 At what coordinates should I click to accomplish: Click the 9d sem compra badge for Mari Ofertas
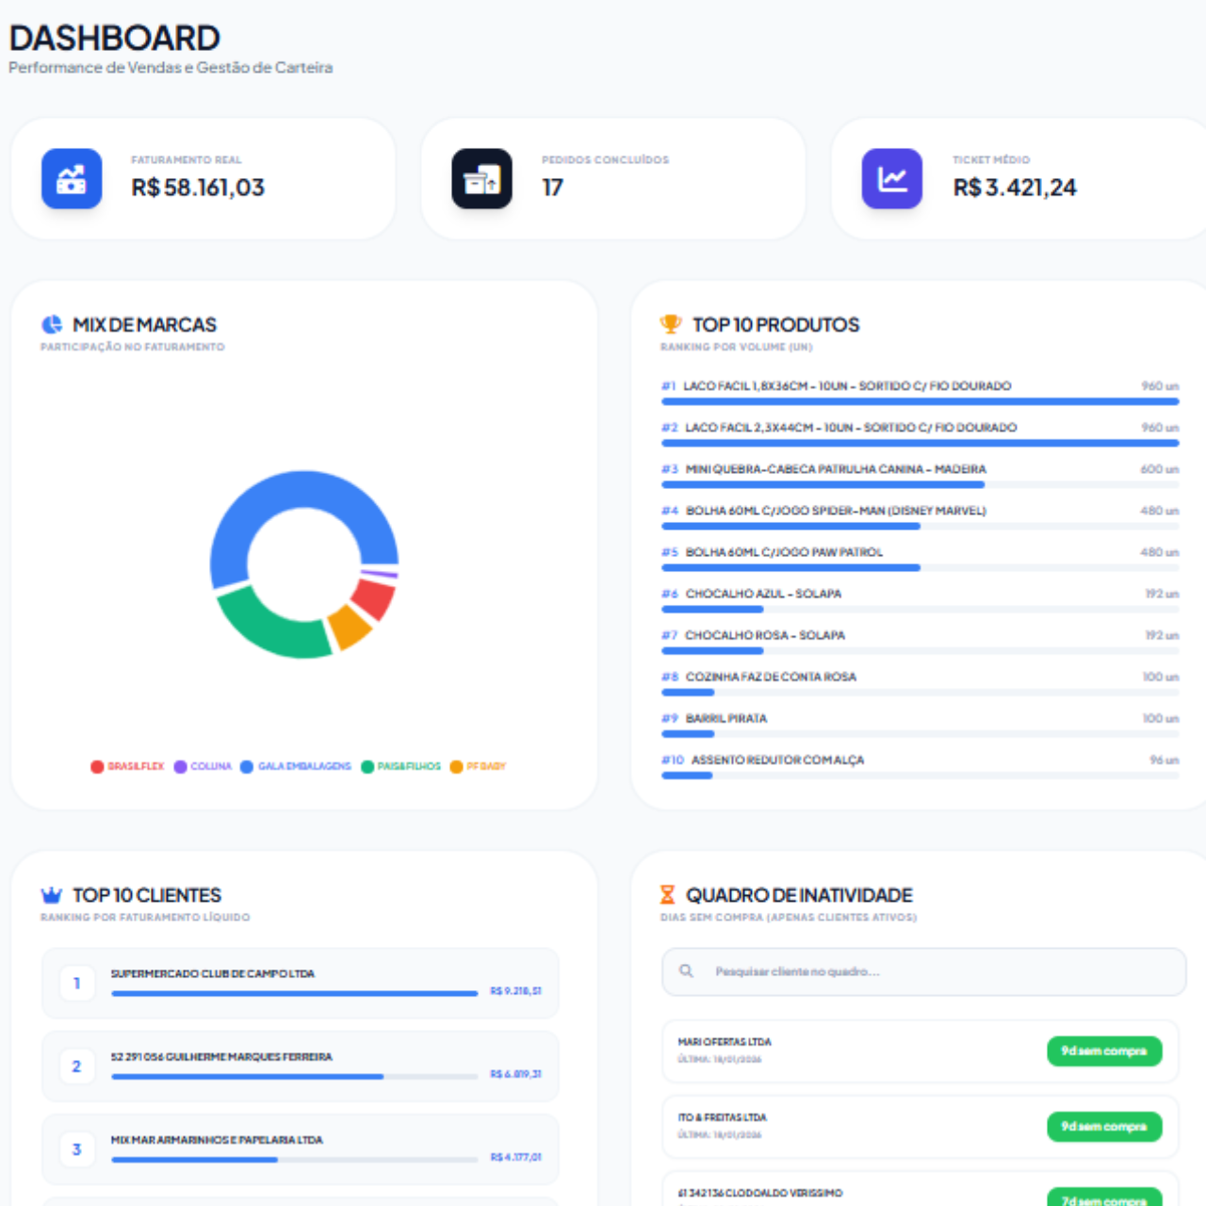(x=1104, y=1051)
